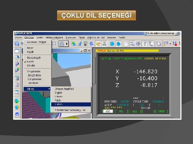The height and width of the screenshot is (144, 193).
Task: Select Korean language
Action: [71, 97]
